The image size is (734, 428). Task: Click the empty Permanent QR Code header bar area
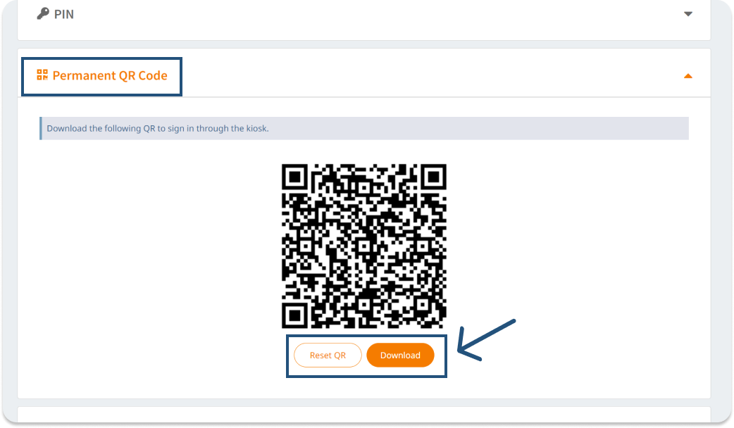tap(430, 76)
